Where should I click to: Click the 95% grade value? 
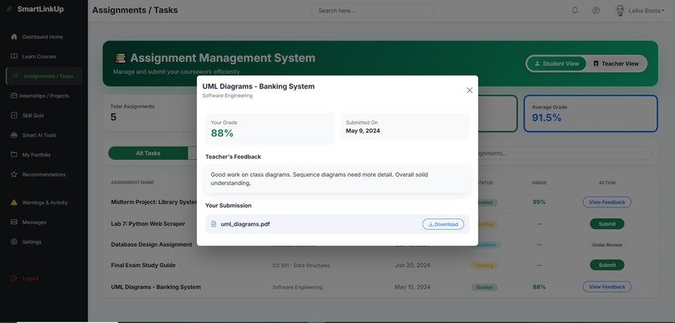tap(539, 203)
